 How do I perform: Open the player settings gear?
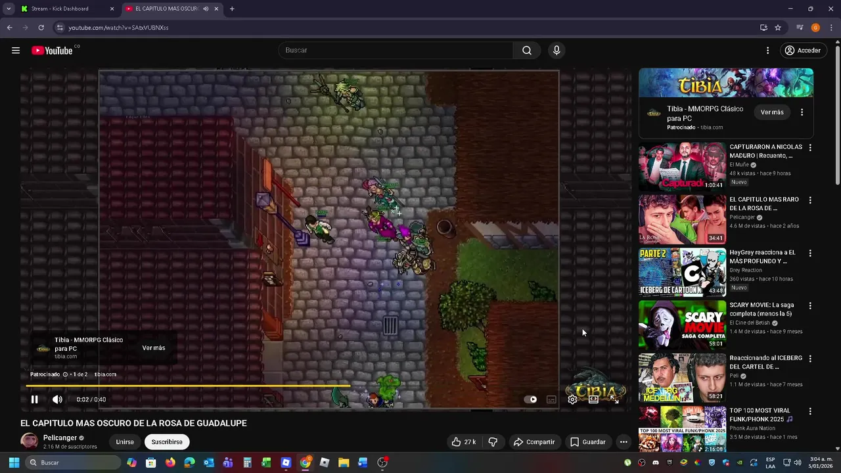tap(572, 399)
